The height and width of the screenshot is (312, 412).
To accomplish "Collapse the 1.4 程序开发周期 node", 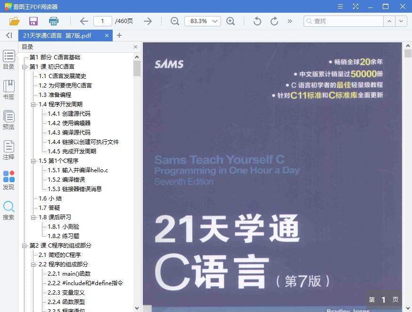I will point(33,104).
